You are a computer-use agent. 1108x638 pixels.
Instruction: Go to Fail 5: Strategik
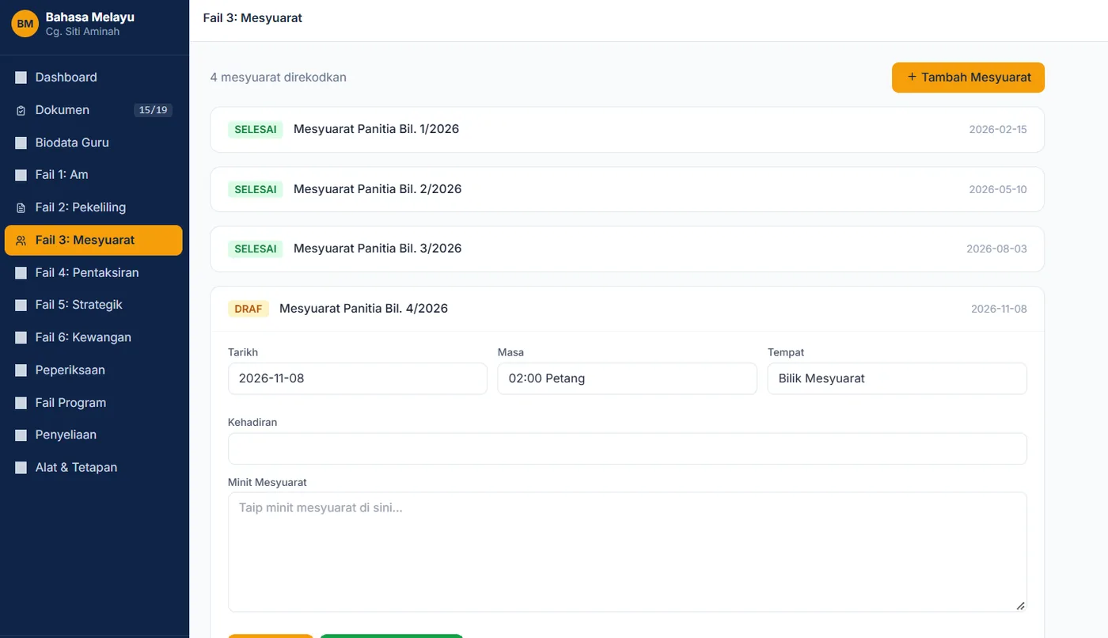tap(93, 305)
